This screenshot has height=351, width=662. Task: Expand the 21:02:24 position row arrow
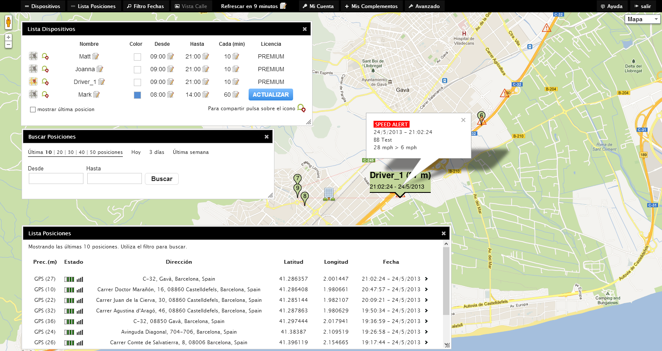pos(427,279)
